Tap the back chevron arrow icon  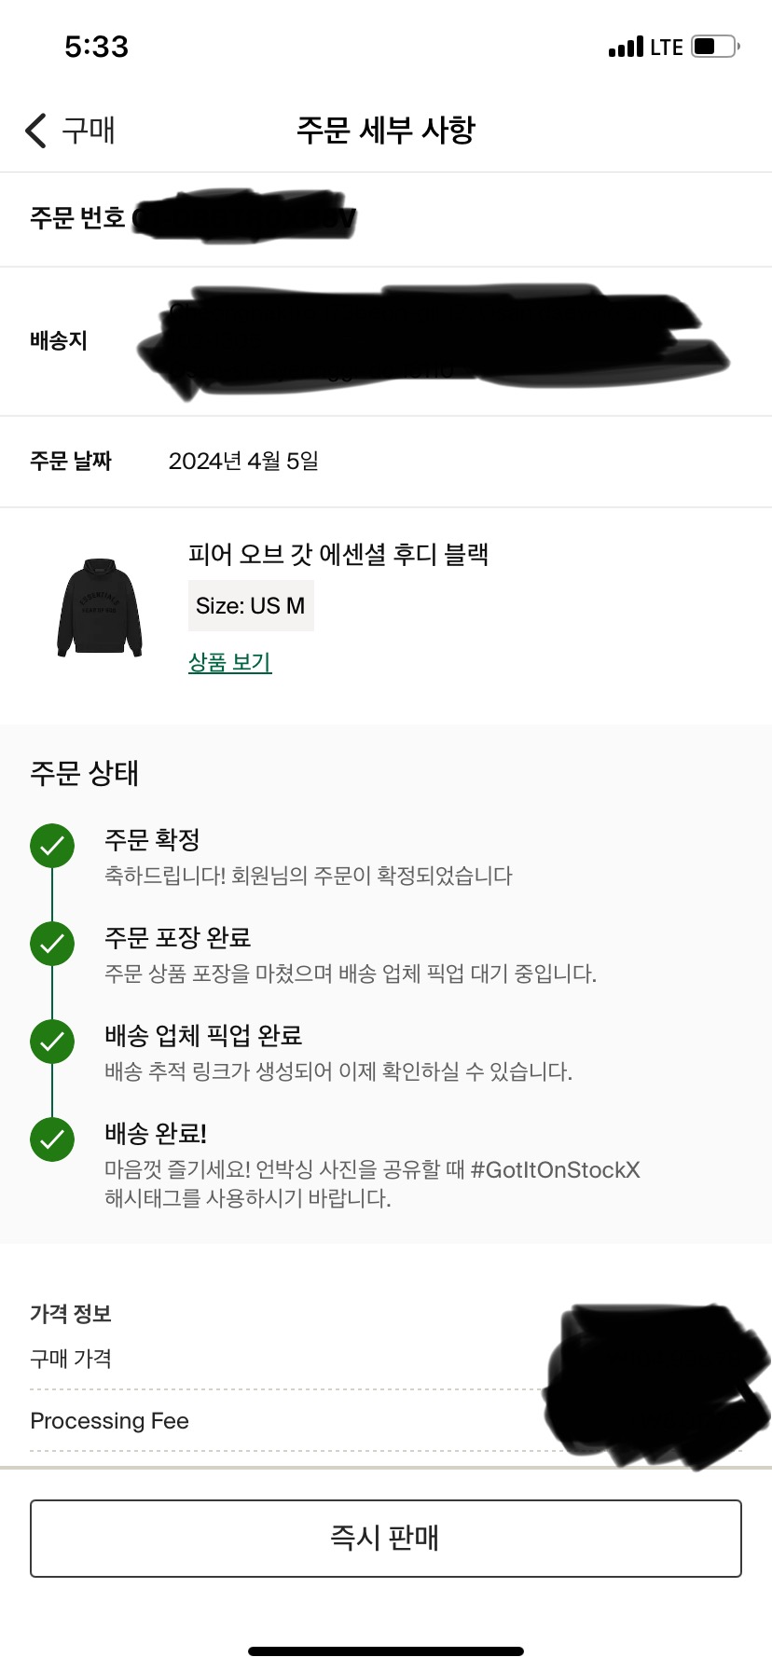coord(35,131)
